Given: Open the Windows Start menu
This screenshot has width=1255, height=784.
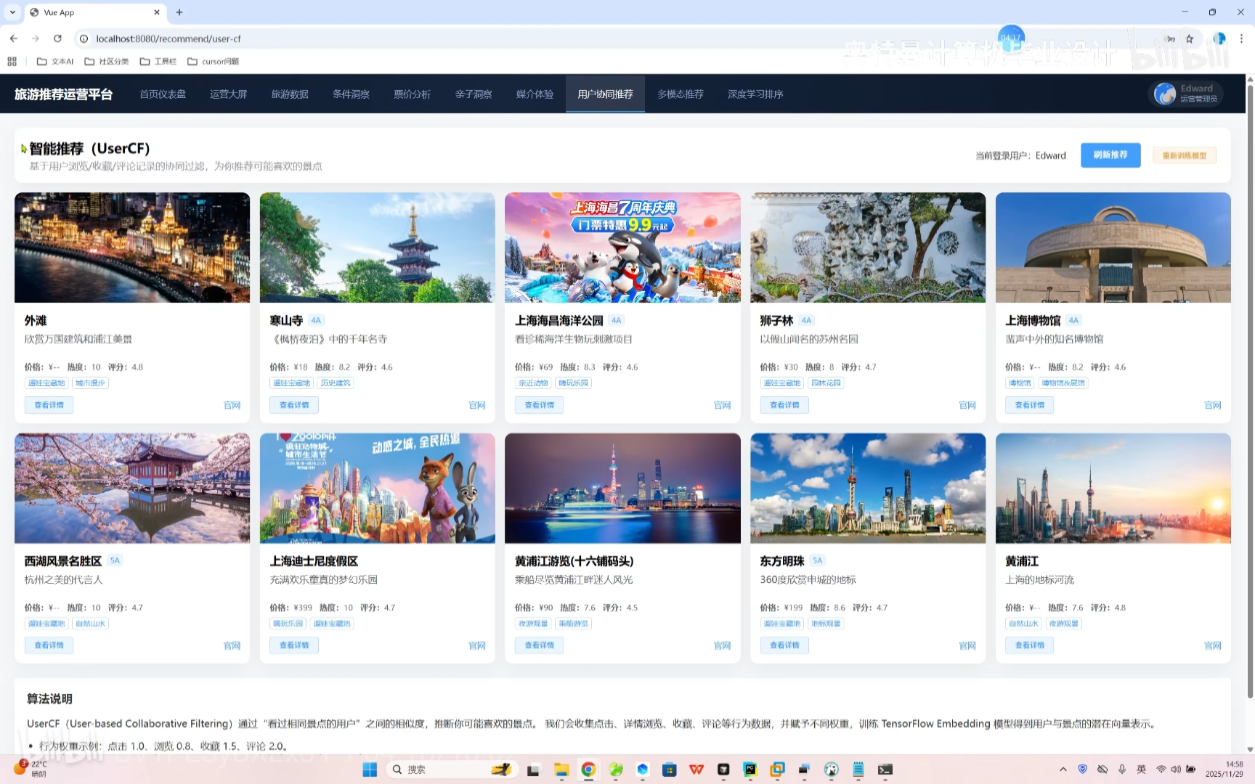Looking at the screenshot, I should [370, 769].
